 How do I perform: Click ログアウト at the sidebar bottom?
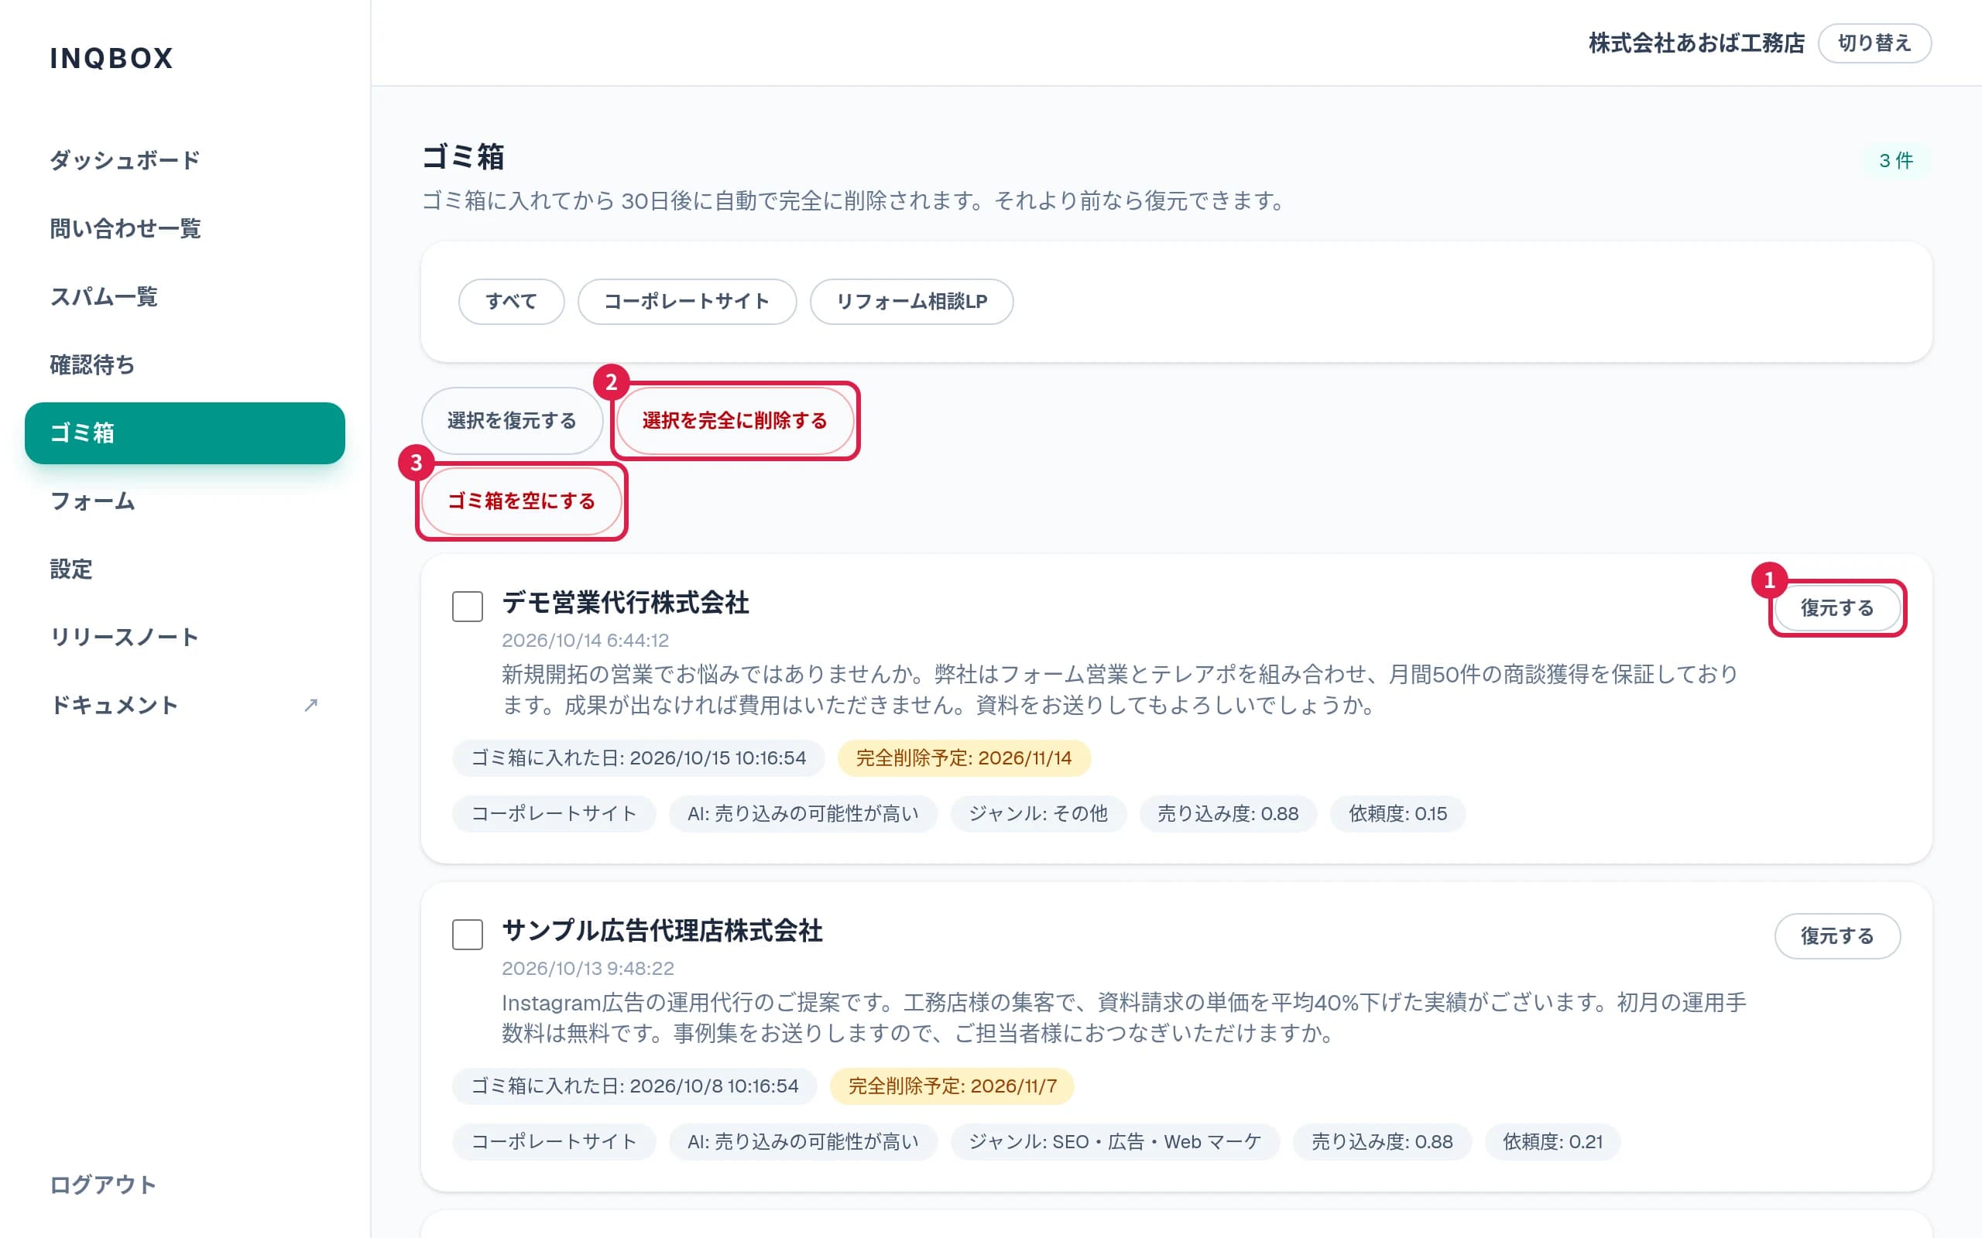point(103,1185)
